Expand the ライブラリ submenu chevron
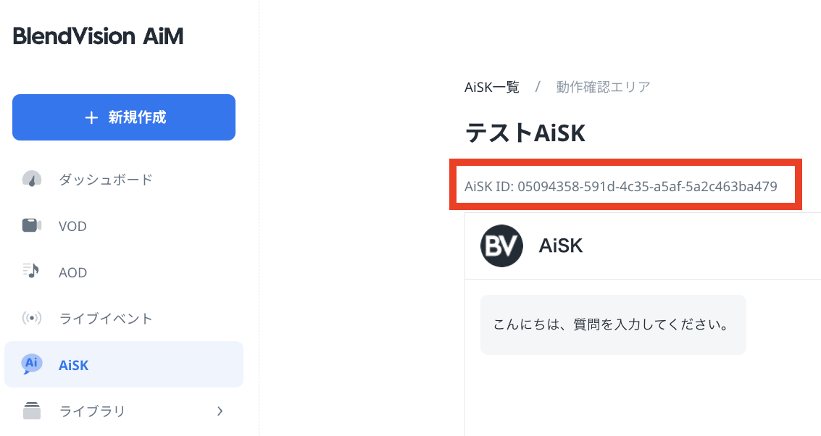Image resolution: width=821 pixels, height=436 pixels. 220,411
